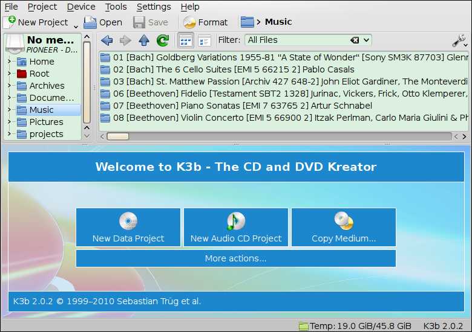Click the Save floppy disk button

coord(151,22)
